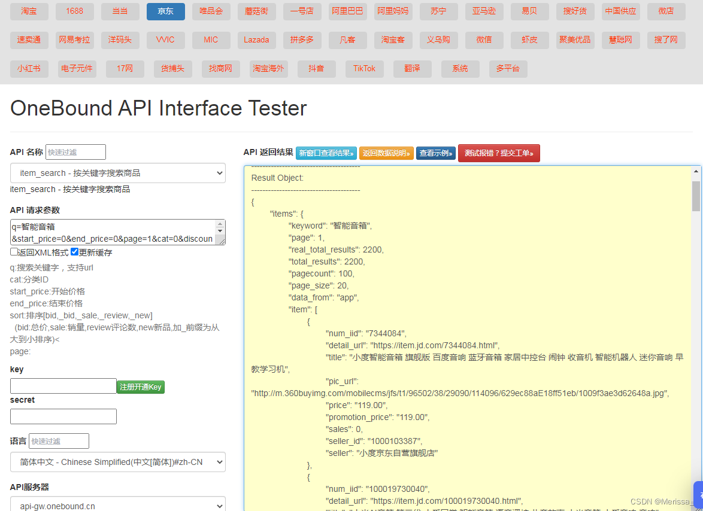The width and height of the screenshot is (703, 511).
Task: Click 新窗口查看结果 button
Action: [x=326, y=153]
